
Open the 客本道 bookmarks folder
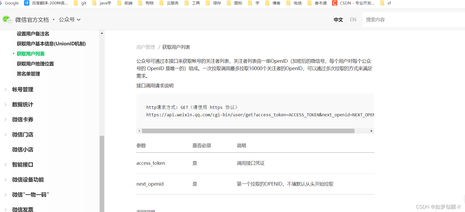point(317,3)
